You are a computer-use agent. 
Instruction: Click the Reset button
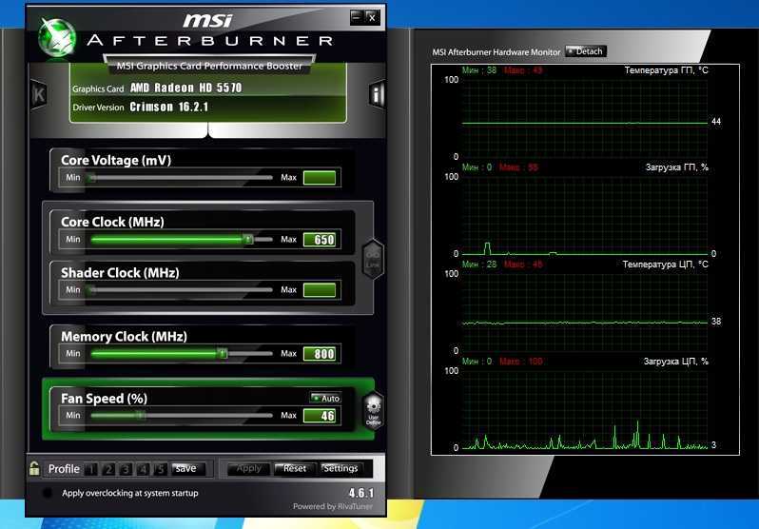[295, 468]
